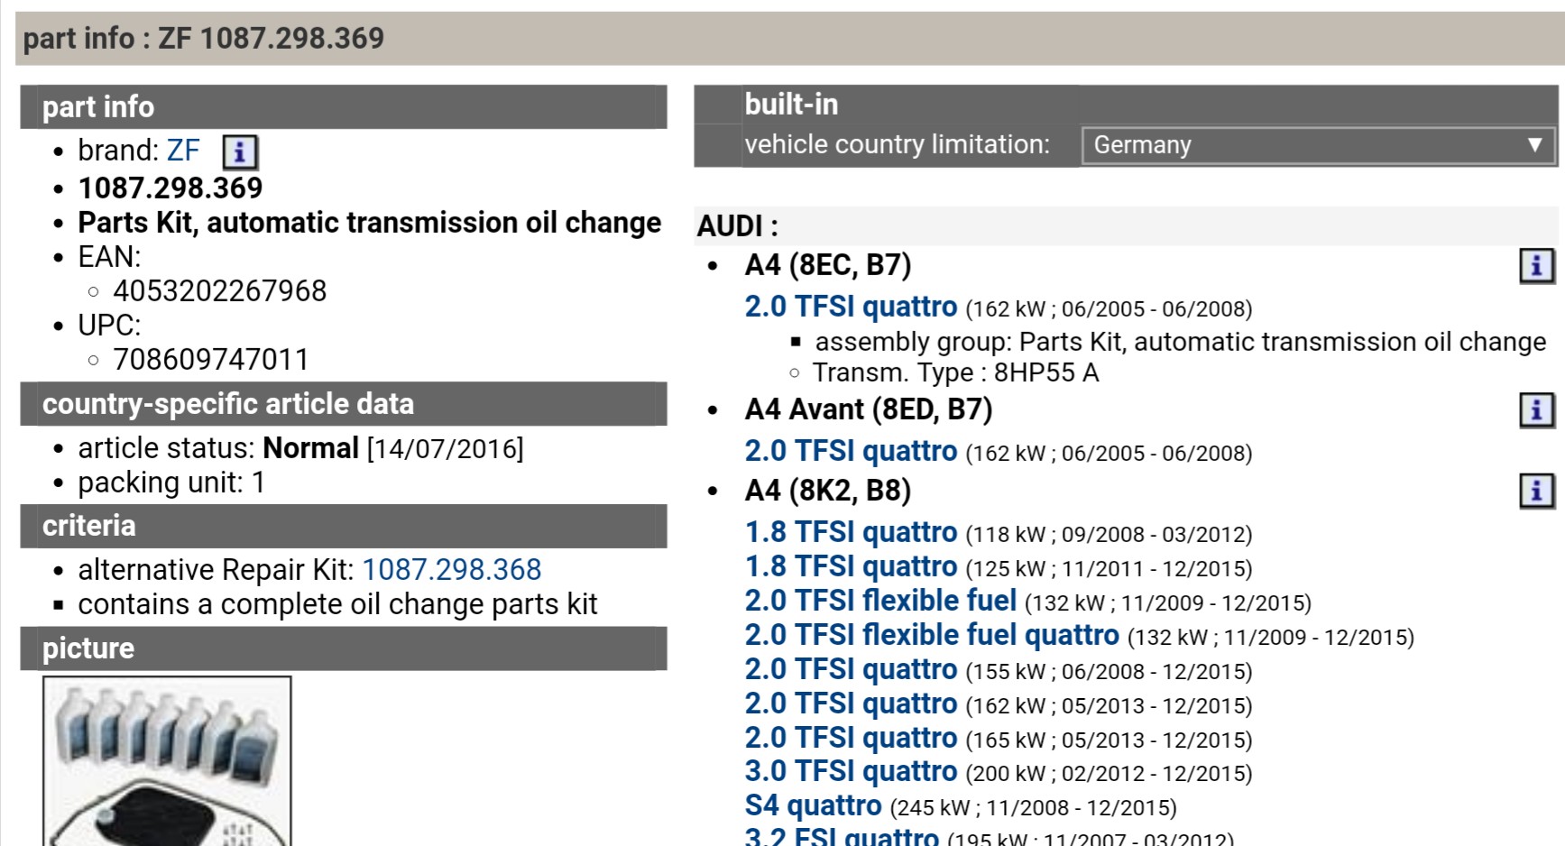Open vehicle country limitation dropdown
Image resolution: width=1565 pixels, height=846 pixels.
coord(1317,145)
